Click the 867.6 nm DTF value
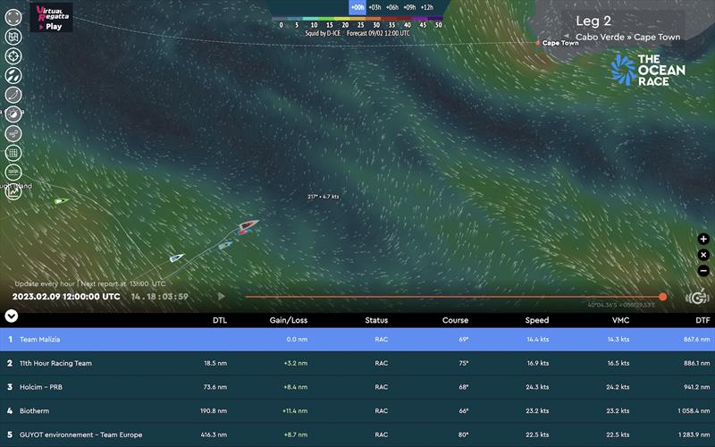715x447 pixels. 697,340
